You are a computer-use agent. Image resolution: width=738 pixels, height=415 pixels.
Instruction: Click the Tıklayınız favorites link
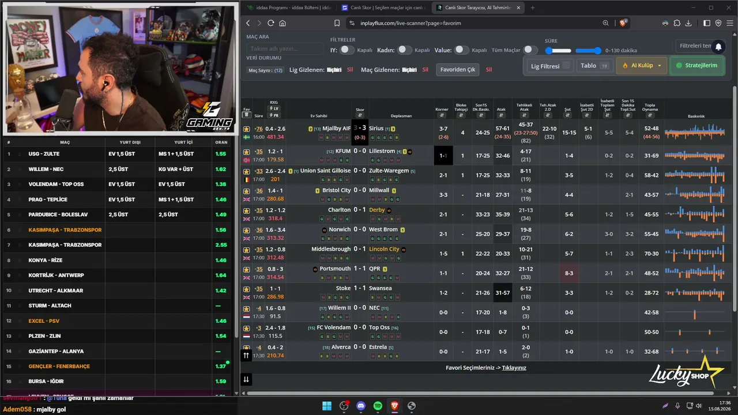click(514, 368)
